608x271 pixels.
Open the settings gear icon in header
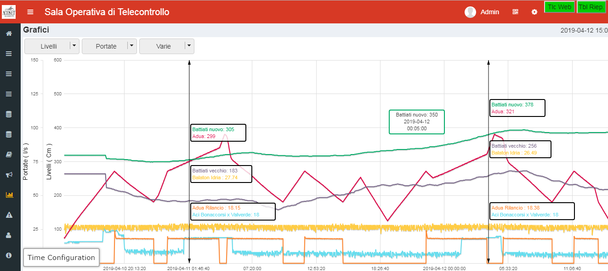[534, 12]
